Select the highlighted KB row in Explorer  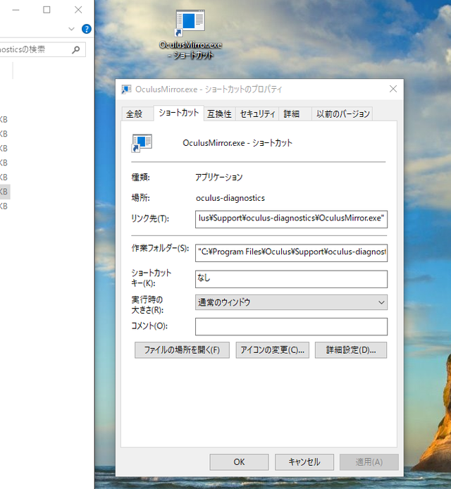[5, 192]
